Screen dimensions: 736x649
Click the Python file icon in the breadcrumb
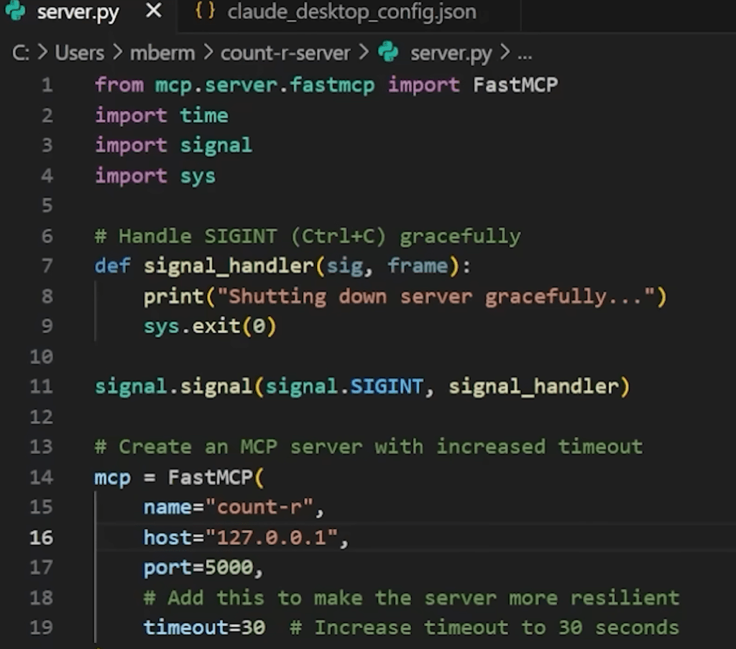tap(388, 53)
